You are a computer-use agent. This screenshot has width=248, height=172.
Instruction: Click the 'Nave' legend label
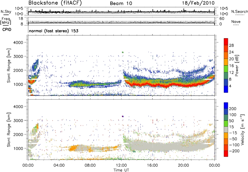click(x=236, y=21)
